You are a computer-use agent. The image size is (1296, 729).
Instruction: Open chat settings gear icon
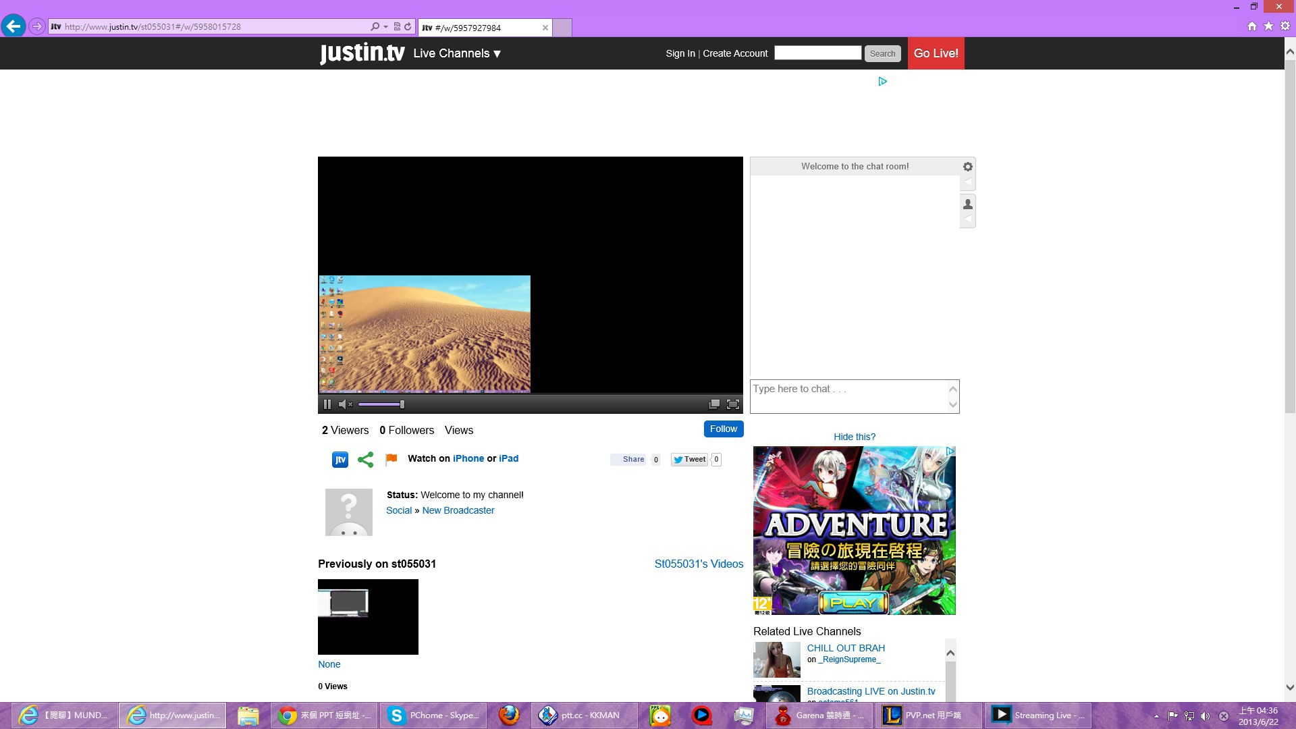(x=967, y=167)
